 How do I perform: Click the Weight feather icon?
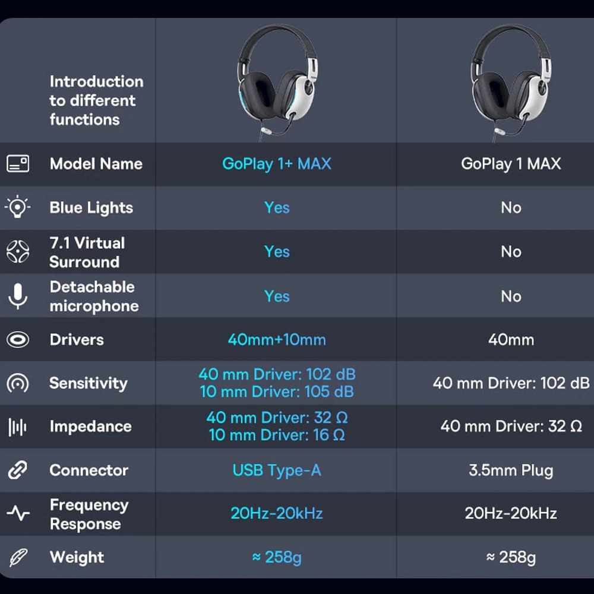18,557
